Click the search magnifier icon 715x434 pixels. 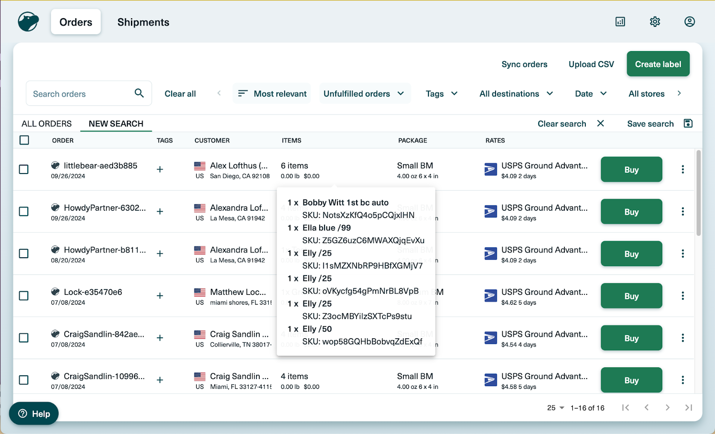(139, 93)
